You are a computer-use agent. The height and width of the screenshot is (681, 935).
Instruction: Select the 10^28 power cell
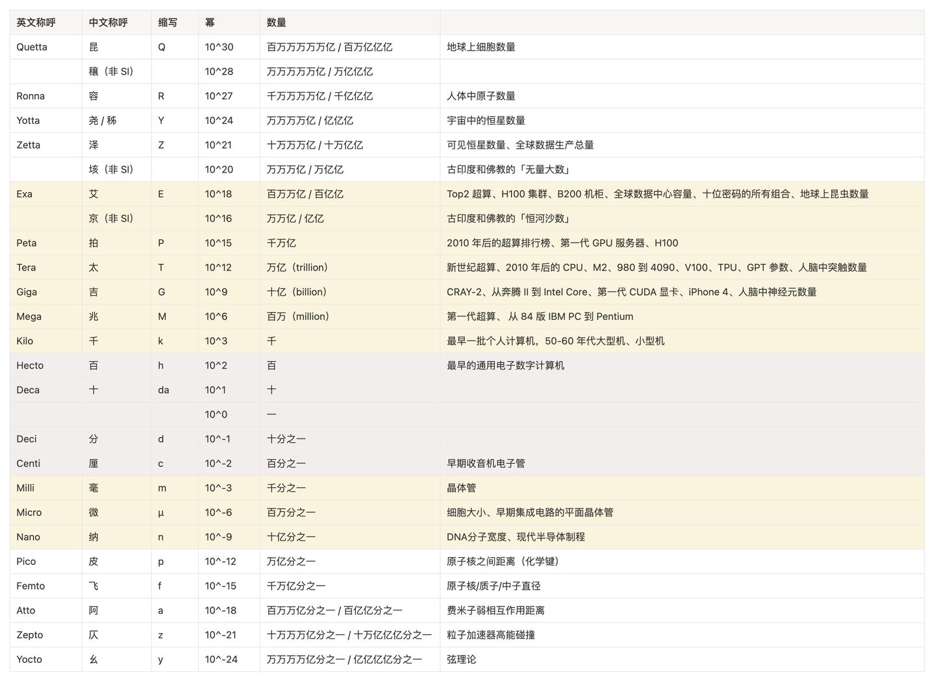pos(229,71)
